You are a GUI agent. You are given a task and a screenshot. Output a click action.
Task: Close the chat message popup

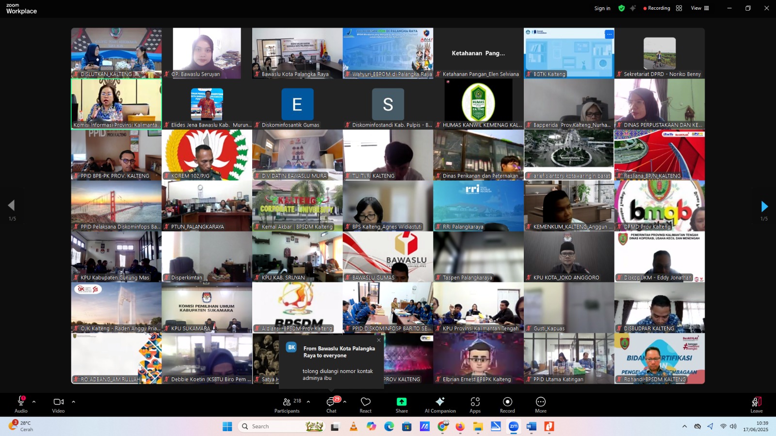379,340
